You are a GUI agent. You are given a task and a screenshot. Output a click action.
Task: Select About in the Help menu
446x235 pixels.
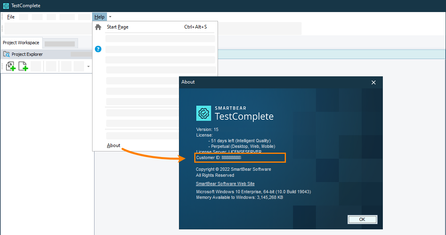click(113, 145)
